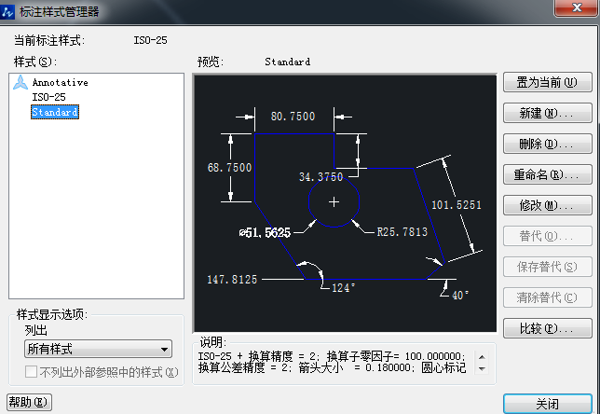Screen dimensions: 600x414
Task: Click the 保存替代(S) button
Action: pyautogui.click(x=547, y=268)
